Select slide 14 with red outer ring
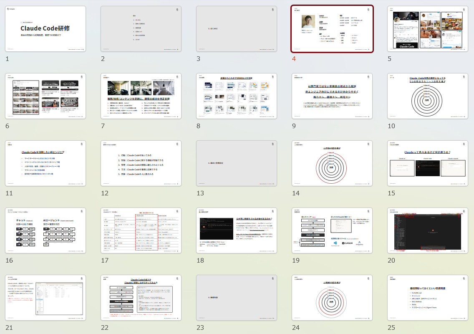The height and width of the screenshot is (334, 474). pyautogui.click(x=332, y=163)
